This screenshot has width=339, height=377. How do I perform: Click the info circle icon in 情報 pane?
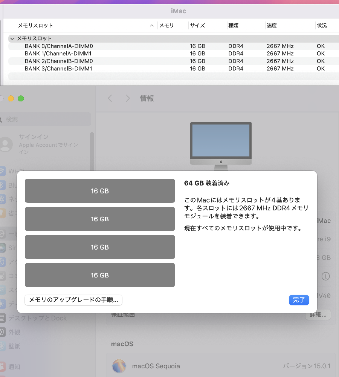tap(325, 276)
